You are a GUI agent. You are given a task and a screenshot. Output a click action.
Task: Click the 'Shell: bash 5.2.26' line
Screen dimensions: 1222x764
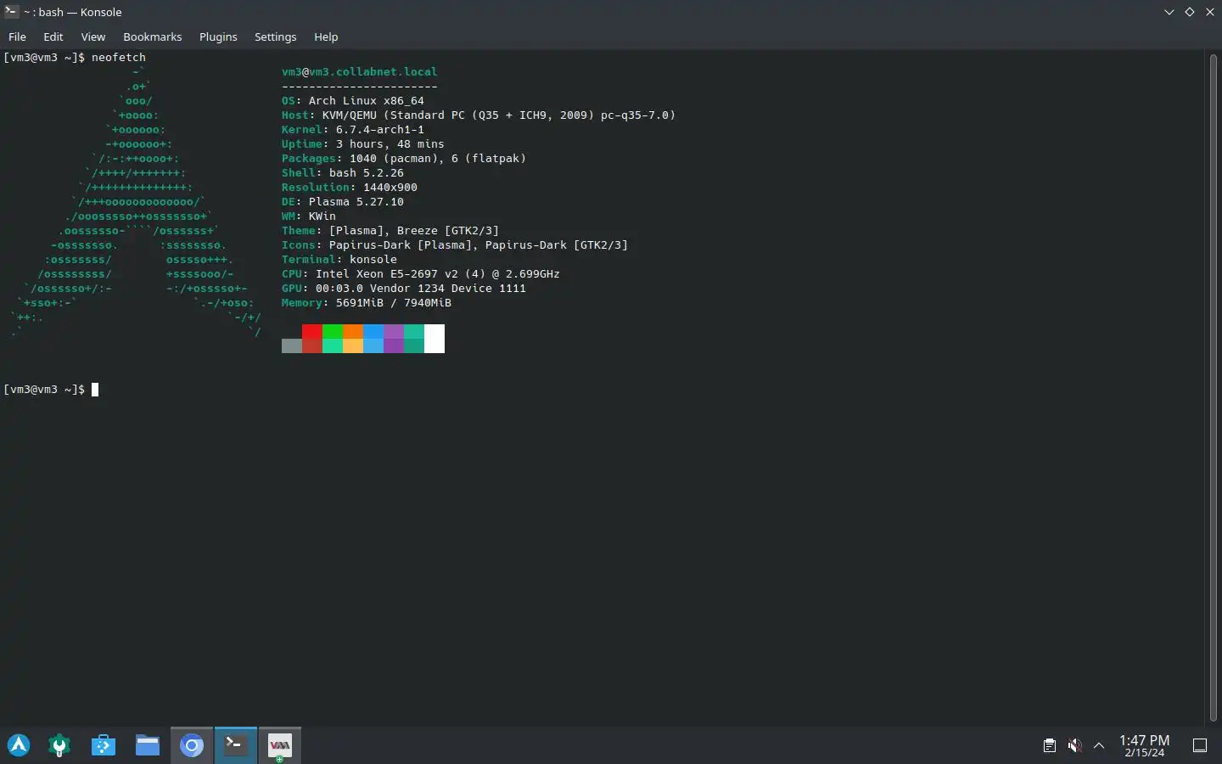(343, 172)
